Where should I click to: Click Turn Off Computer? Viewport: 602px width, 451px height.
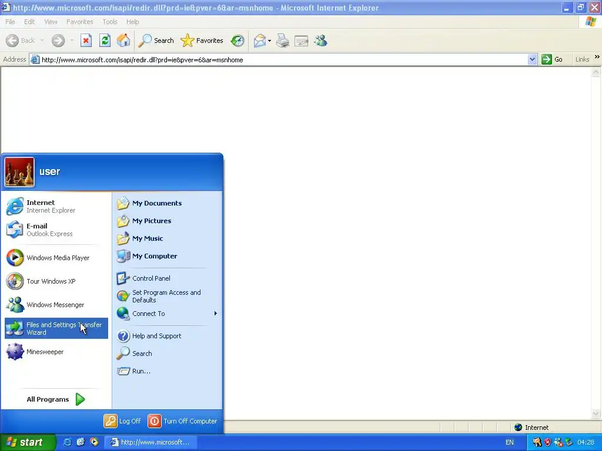point(183,420)
